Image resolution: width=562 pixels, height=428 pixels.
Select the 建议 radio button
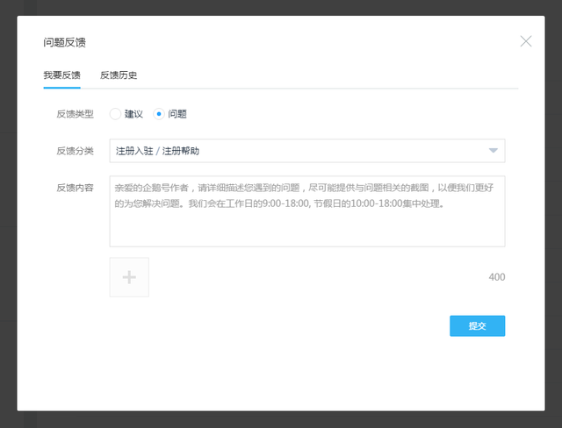coord(115,114)
